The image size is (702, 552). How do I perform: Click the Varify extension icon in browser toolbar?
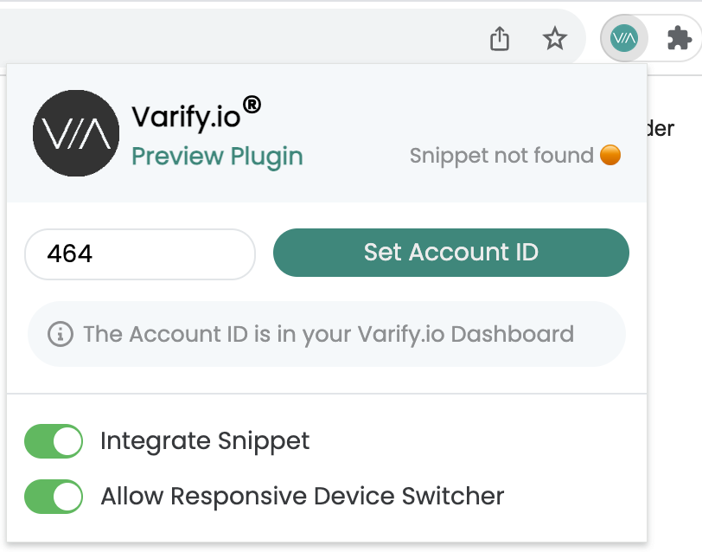pos(623,39)
